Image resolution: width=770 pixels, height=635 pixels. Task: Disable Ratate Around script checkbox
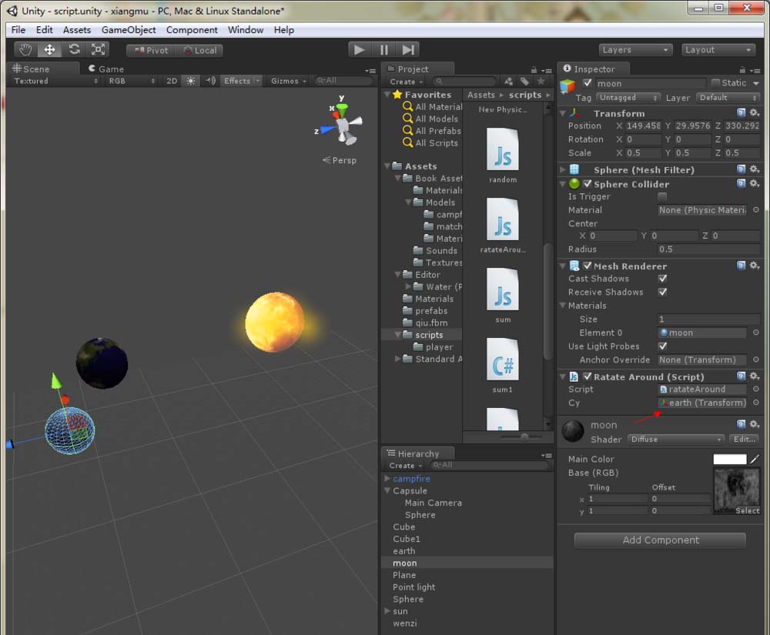click(x=588, y=376)
